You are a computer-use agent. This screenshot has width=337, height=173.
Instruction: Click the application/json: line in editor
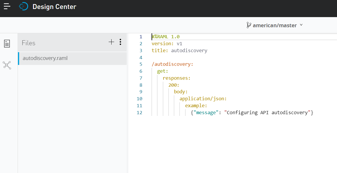(x=203, y=99)
